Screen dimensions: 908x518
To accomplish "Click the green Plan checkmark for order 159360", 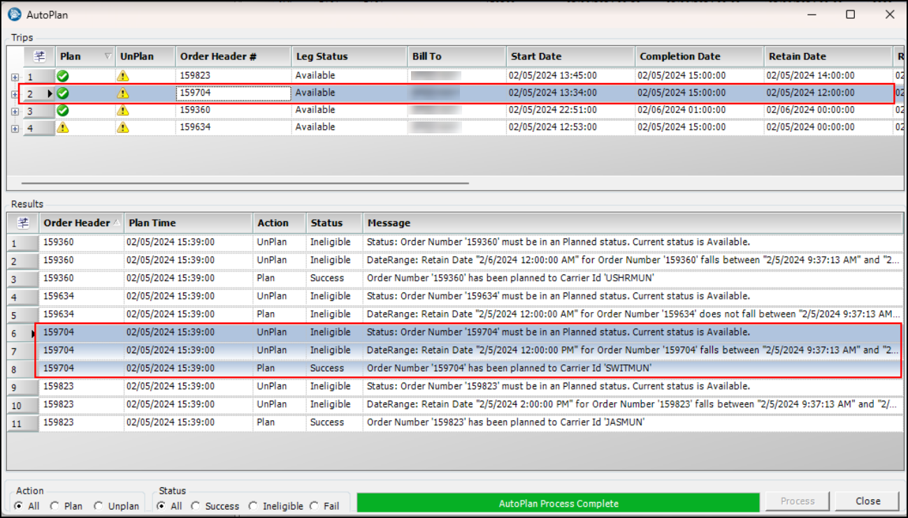I will tap(63, 110).
